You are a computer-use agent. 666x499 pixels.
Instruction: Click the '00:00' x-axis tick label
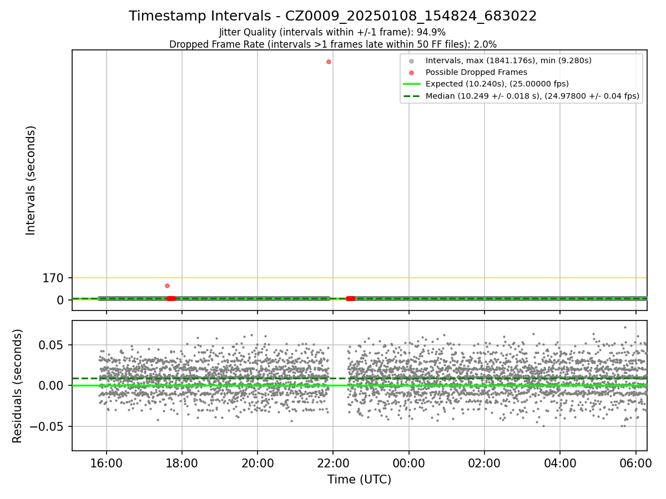(409, 462)
